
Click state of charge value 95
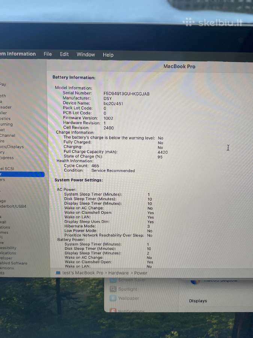tap(160, 157)
